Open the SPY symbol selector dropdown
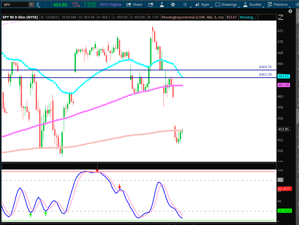 31,4
